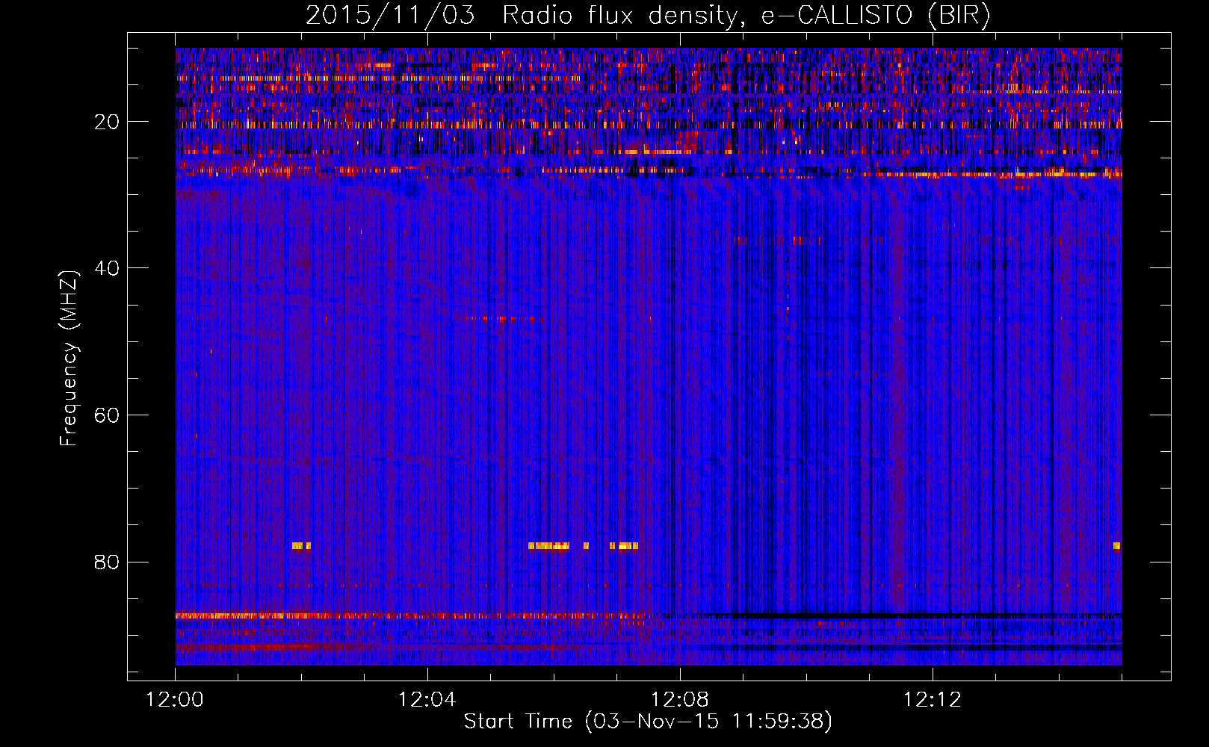This screenshot has height=747, width=1209.
Task: Click the 40 frequency tick label
Action: (x=107, y=267)
